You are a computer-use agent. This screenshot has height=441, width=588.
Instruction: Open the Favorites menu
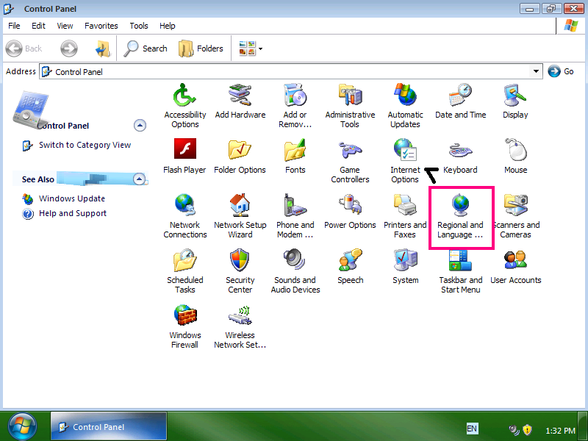tap(101, 26)
